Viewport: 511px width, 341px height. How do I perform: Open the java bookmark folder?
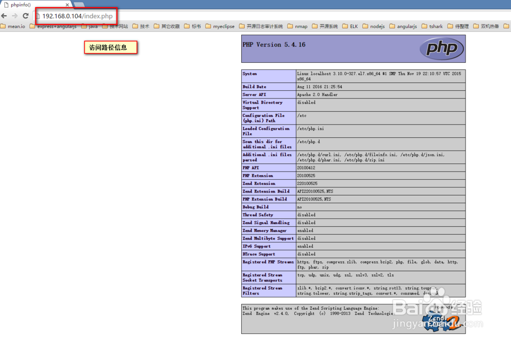(x=89, y=27)
